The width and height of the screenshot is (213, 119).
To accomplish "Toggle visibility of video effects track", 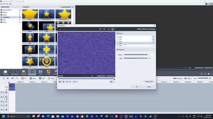I will (x=1, y=92).
